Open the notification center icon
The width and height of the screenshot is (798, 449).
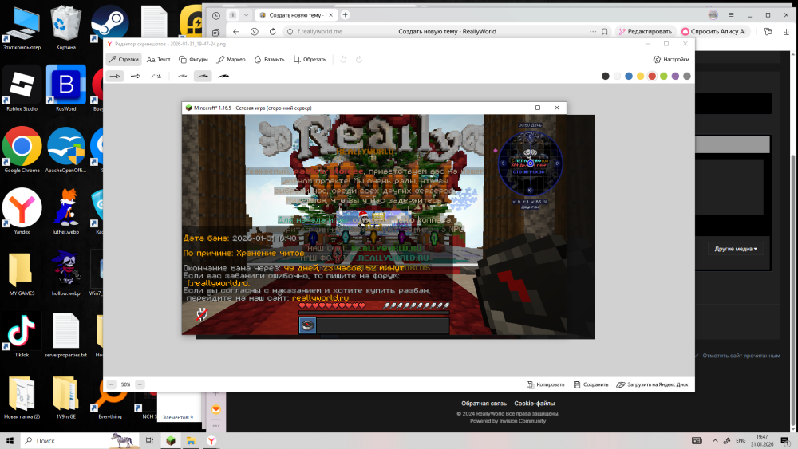(x=786, y=441)
